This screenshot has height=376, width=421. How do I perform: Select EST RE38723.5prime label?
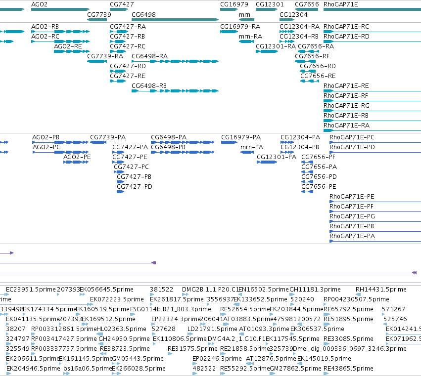[x=125, y=349]
